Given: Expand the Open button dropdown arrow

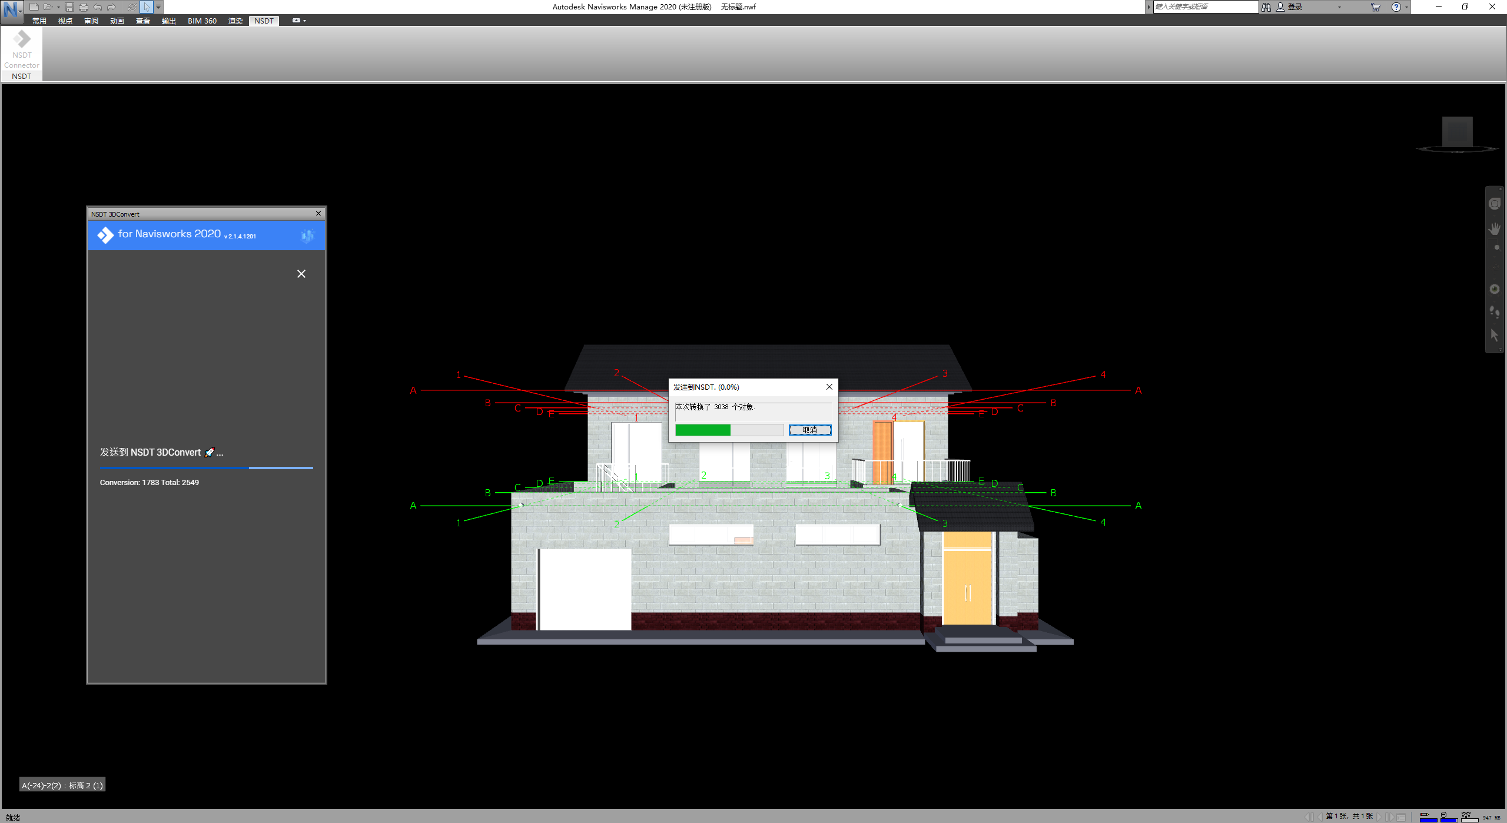Looking at the screenshot, I should pos(59,7).
